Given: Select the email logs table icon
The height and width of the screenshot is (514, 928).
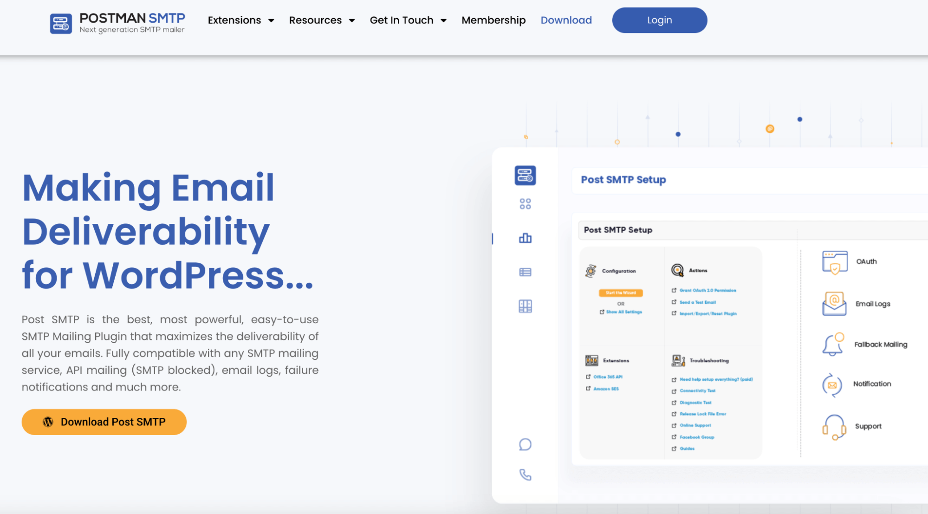Looking at the screenshot, I should click(x=525, y=272).
